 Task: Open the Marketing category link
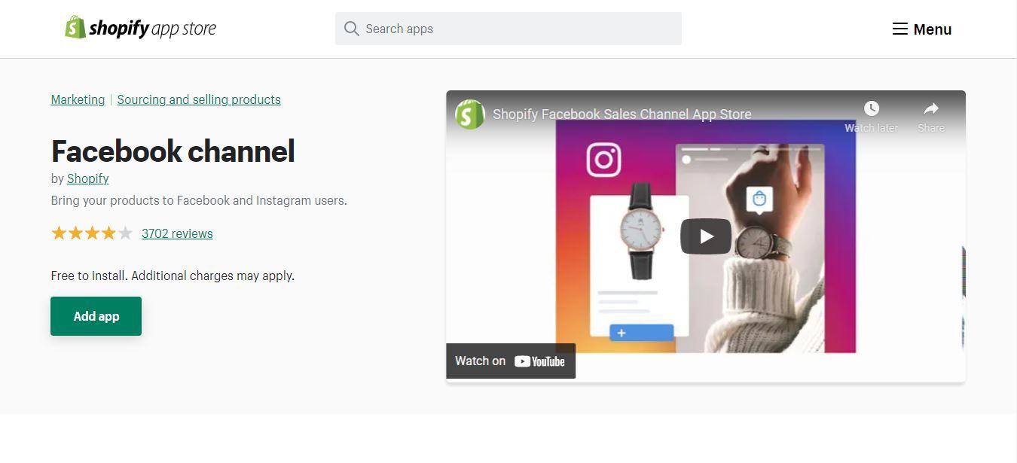(x=78, y=99)
